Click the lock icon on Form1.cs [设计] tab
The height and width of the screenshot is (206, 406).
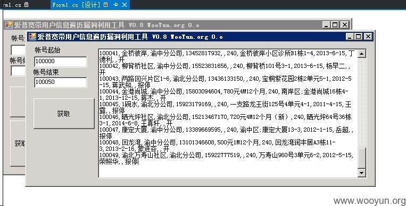[105, 5]
